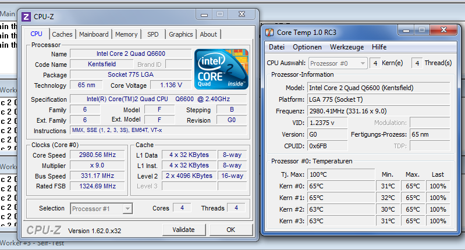Viewport: 465px width, 250px height.
Task: Click the Kern(e) count field in Core Temp
Action: 375,63
